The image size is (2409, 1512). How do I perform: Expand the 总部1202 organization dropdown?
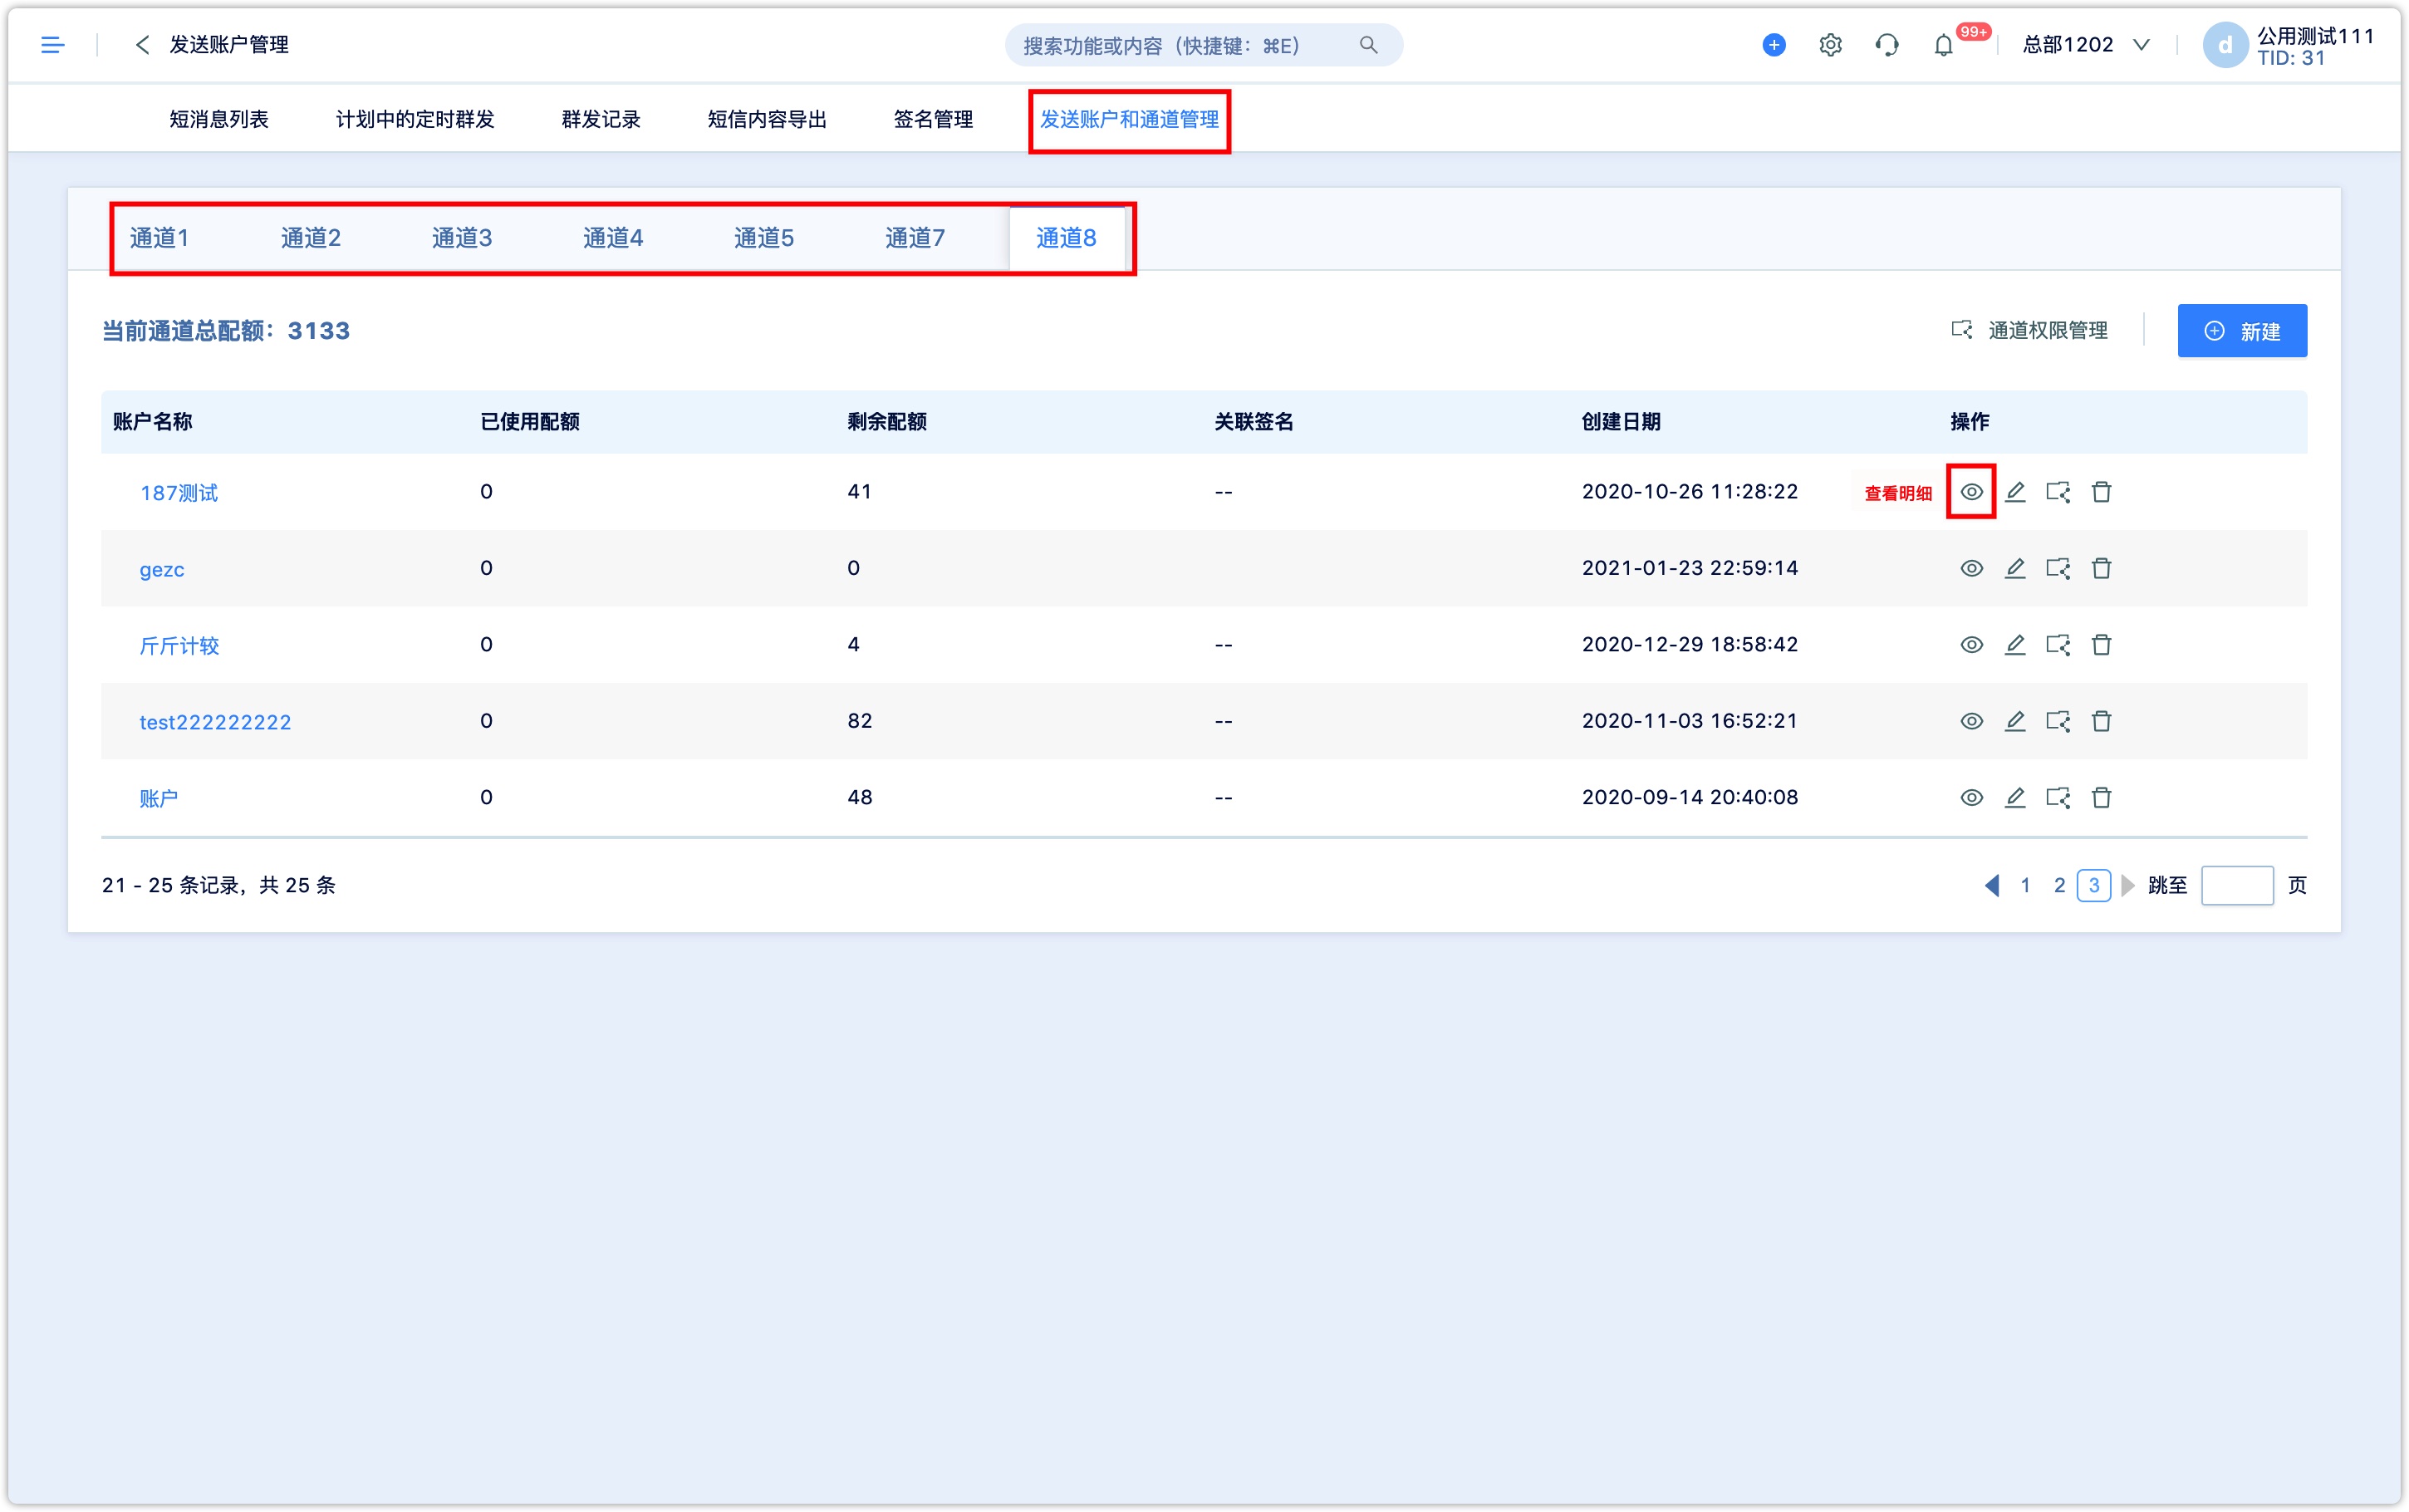click(2084, 45)
